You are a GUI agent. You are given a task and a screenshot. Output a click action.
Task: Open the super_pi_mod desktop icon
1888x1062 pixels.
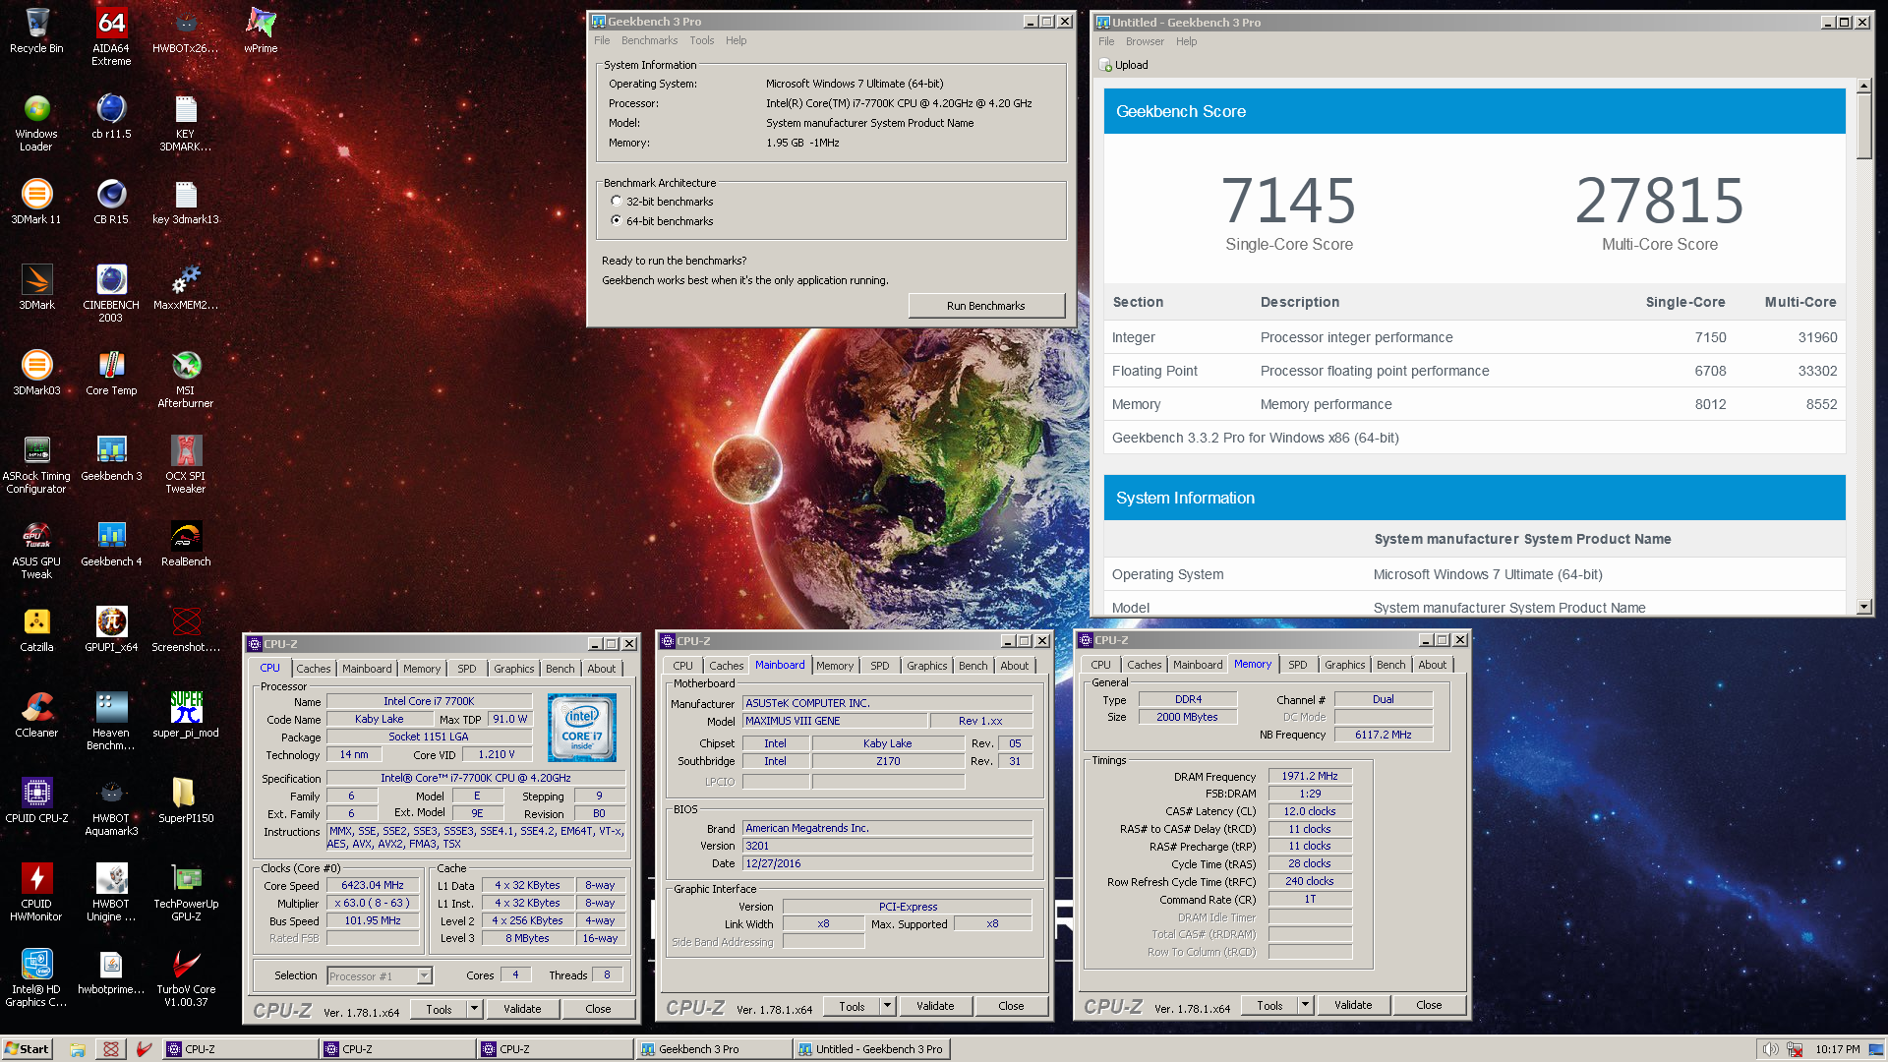(x=186, y=715)
